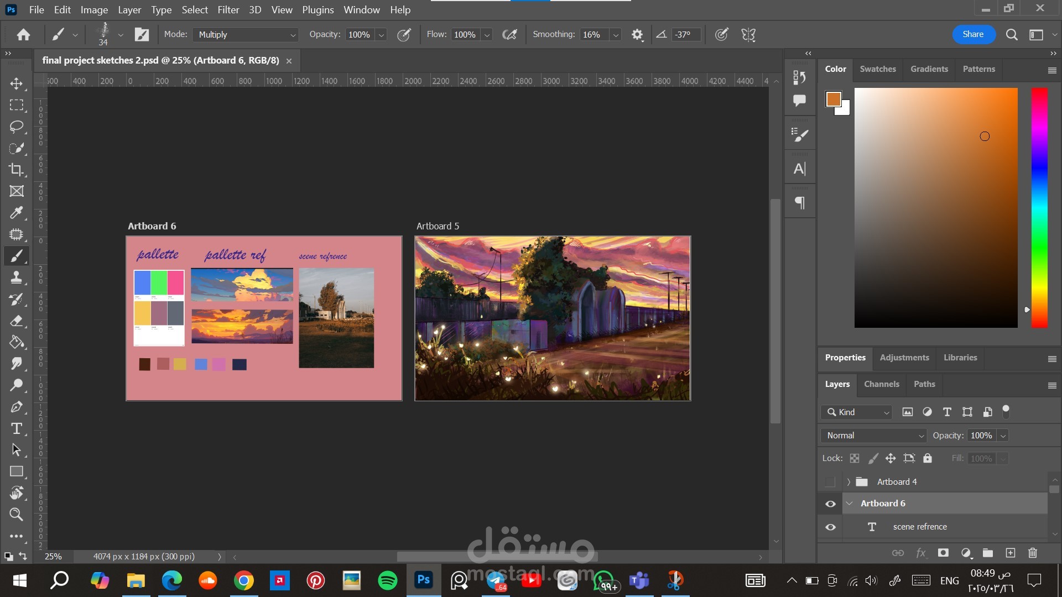Switch to the Swatches tab

point(878,69)
